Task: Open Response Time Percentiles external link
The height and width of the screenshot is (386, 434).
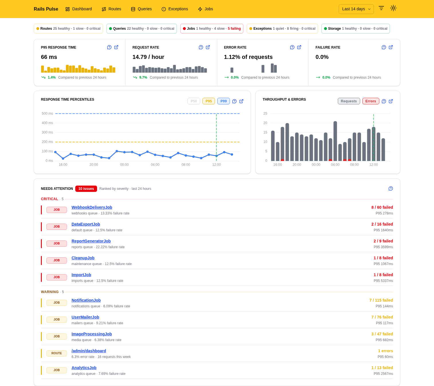Action: pos(241,101)
